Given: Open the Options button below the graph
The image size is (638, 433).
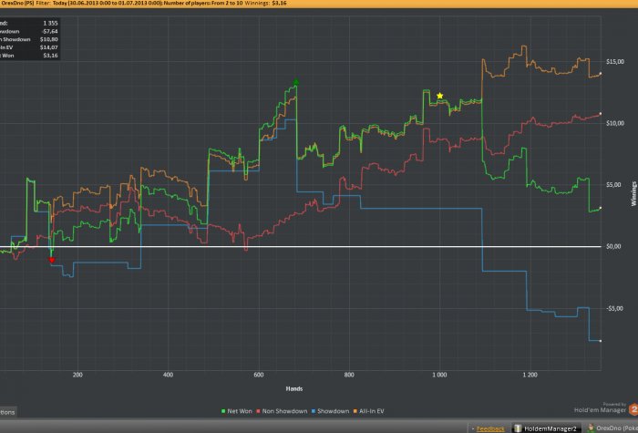Looking at the screenshot, I should point(8,412).
